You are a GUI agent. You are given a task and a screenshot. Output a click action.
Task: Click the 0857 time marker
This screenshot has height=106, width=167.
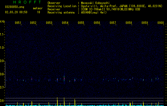click(113, 23)
